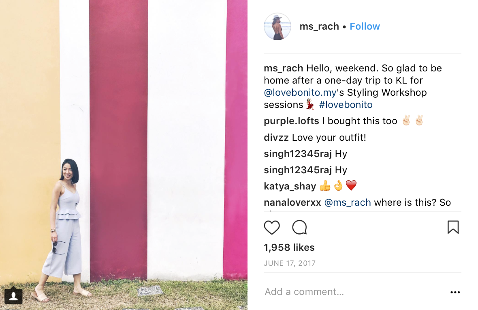Open the @lovebonito.my mention link
This screenshot has height=310, width=478.
[300, 92]
